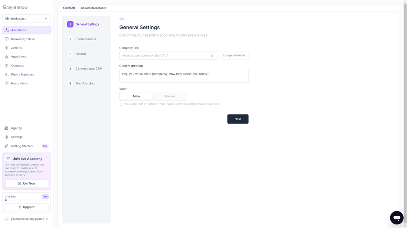
Task: Click step 3 number badge
Action: tap(70, 54)
